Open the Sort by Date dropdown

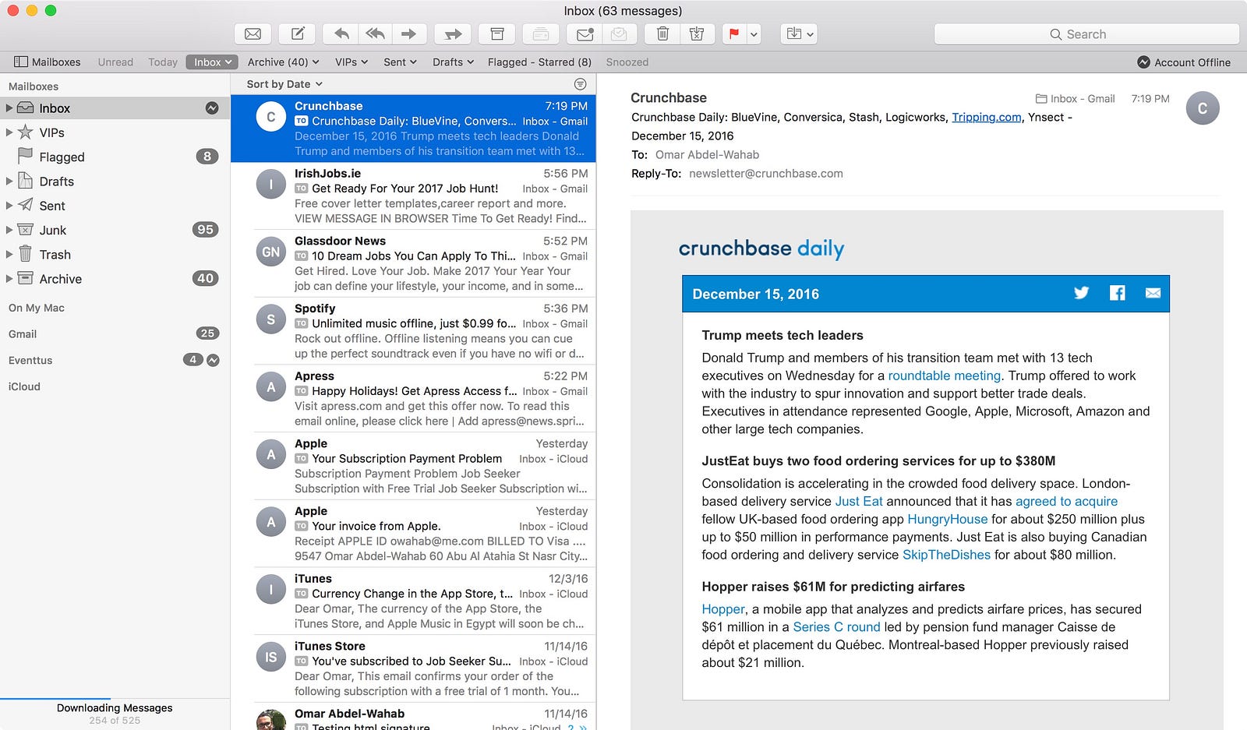pos(284,84)
